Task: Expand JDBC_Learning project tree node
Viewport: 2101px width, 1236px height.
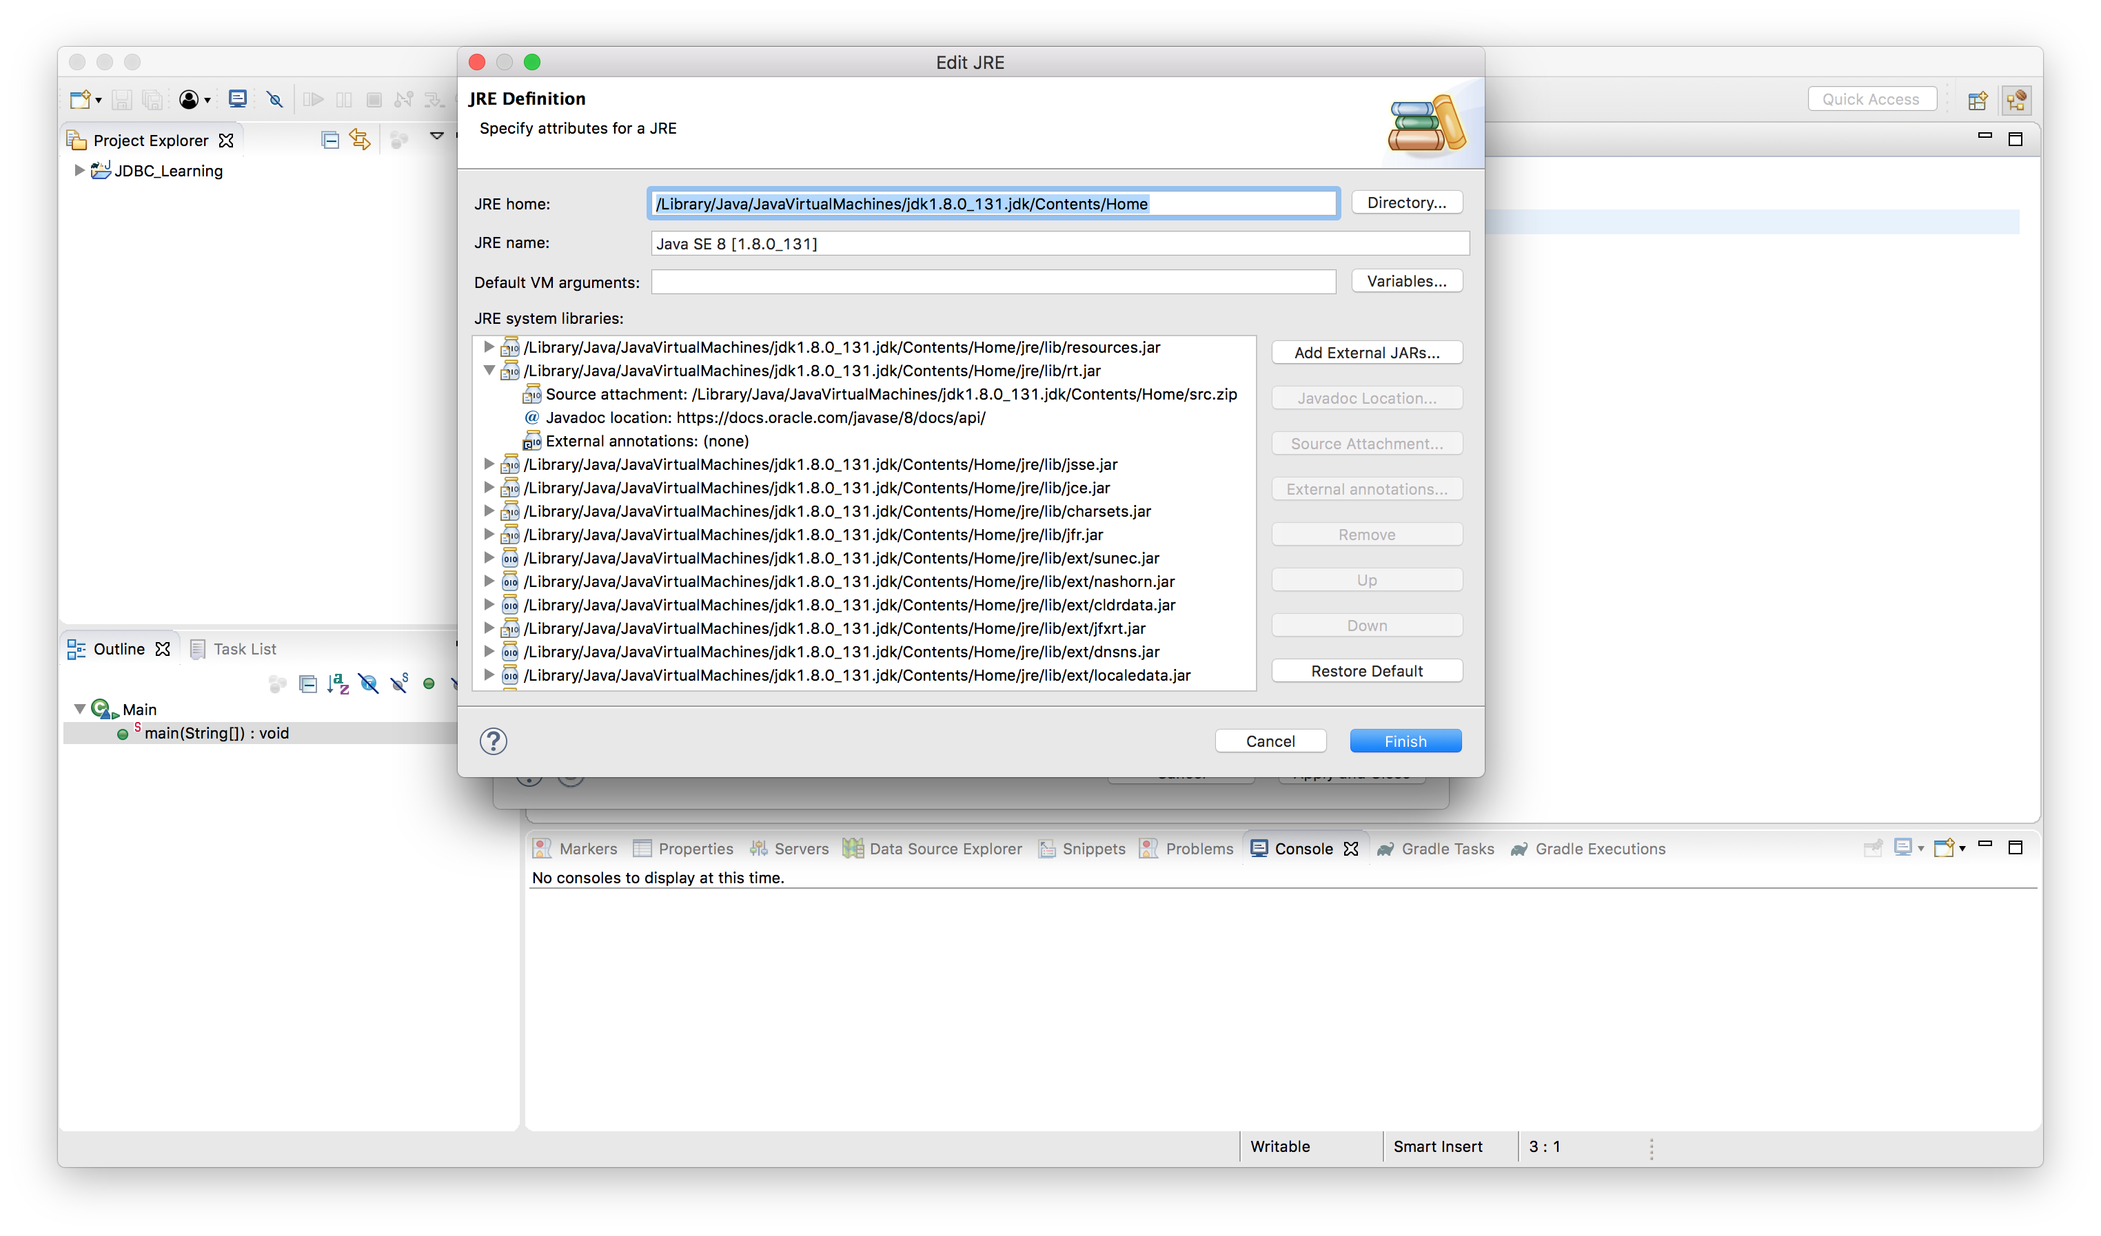Action: coord(79,170)
